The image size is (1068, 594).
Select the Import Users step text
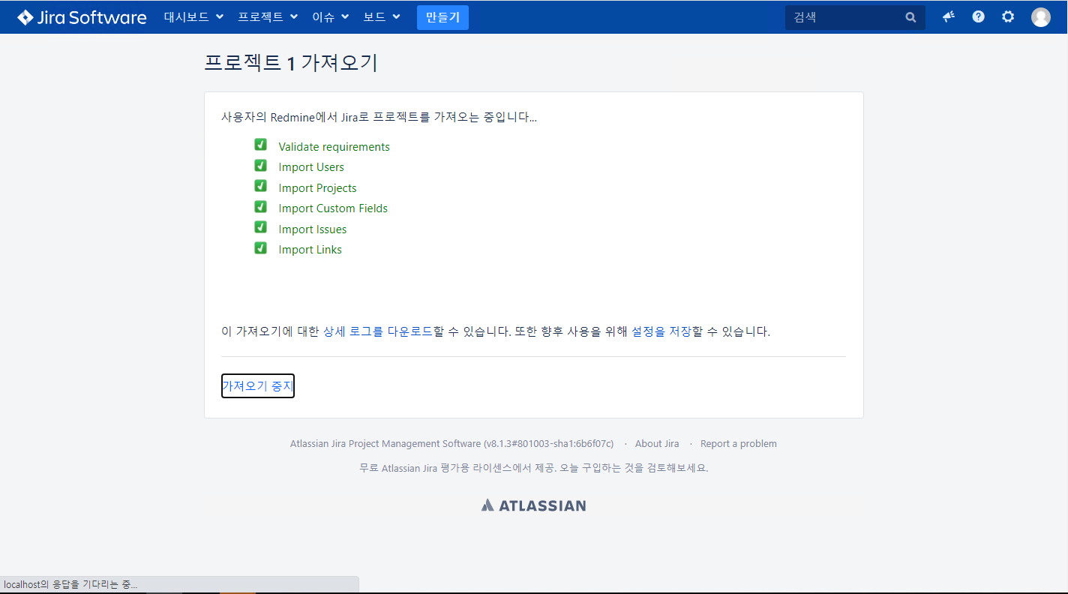(x=311, y=167)
